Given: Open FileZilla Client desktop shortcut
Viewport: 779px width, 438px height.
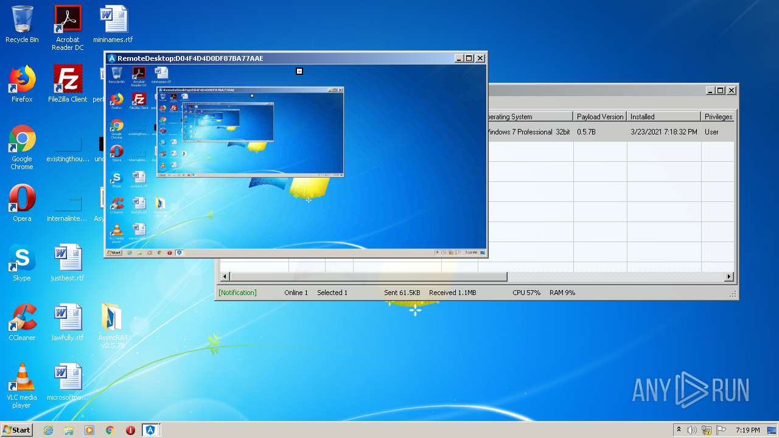Looking at the screenshot, I should [x=68, y=84].
